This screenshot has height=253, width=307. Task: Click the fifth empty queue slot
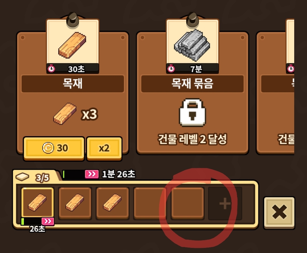[x=187, y=203]
